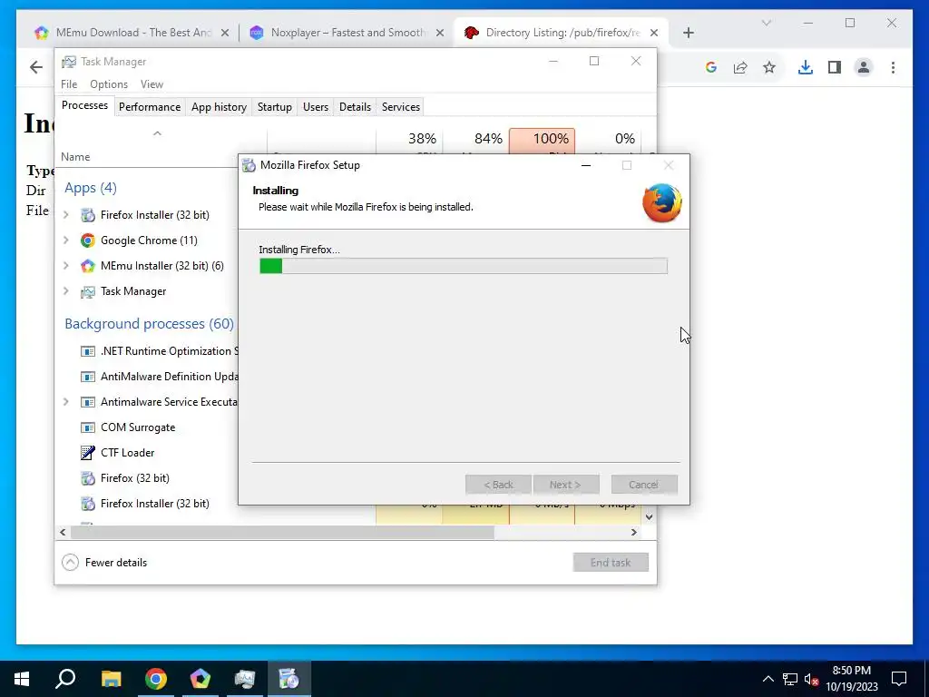
Task: Click the Task Manager scroll left arrow
Action: (x=63, y=532)
